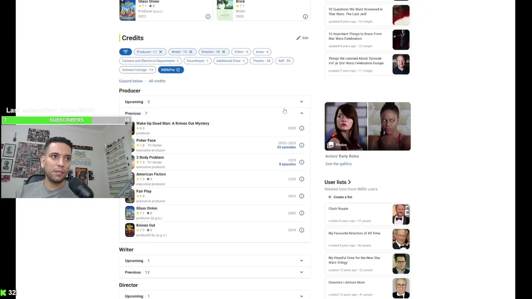The height and width of the screenshot is (299, 532).
Task: Click the Glass Onion poster thumbnail in credits
Action: point(130,213)
